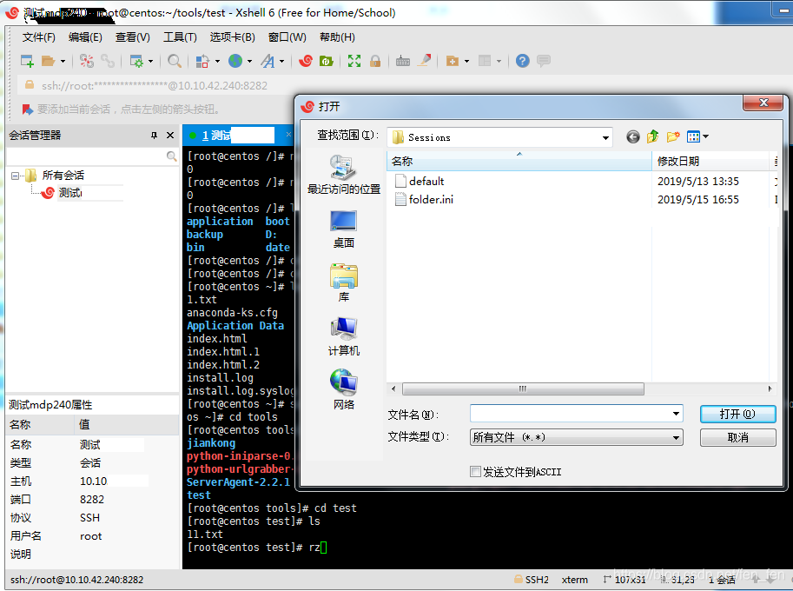Click the Up one level folder icon
The height and width of the screenshot is (591, 793).
(653, 136)
